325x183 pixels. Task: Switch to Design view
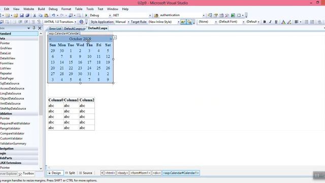[55, 173]
